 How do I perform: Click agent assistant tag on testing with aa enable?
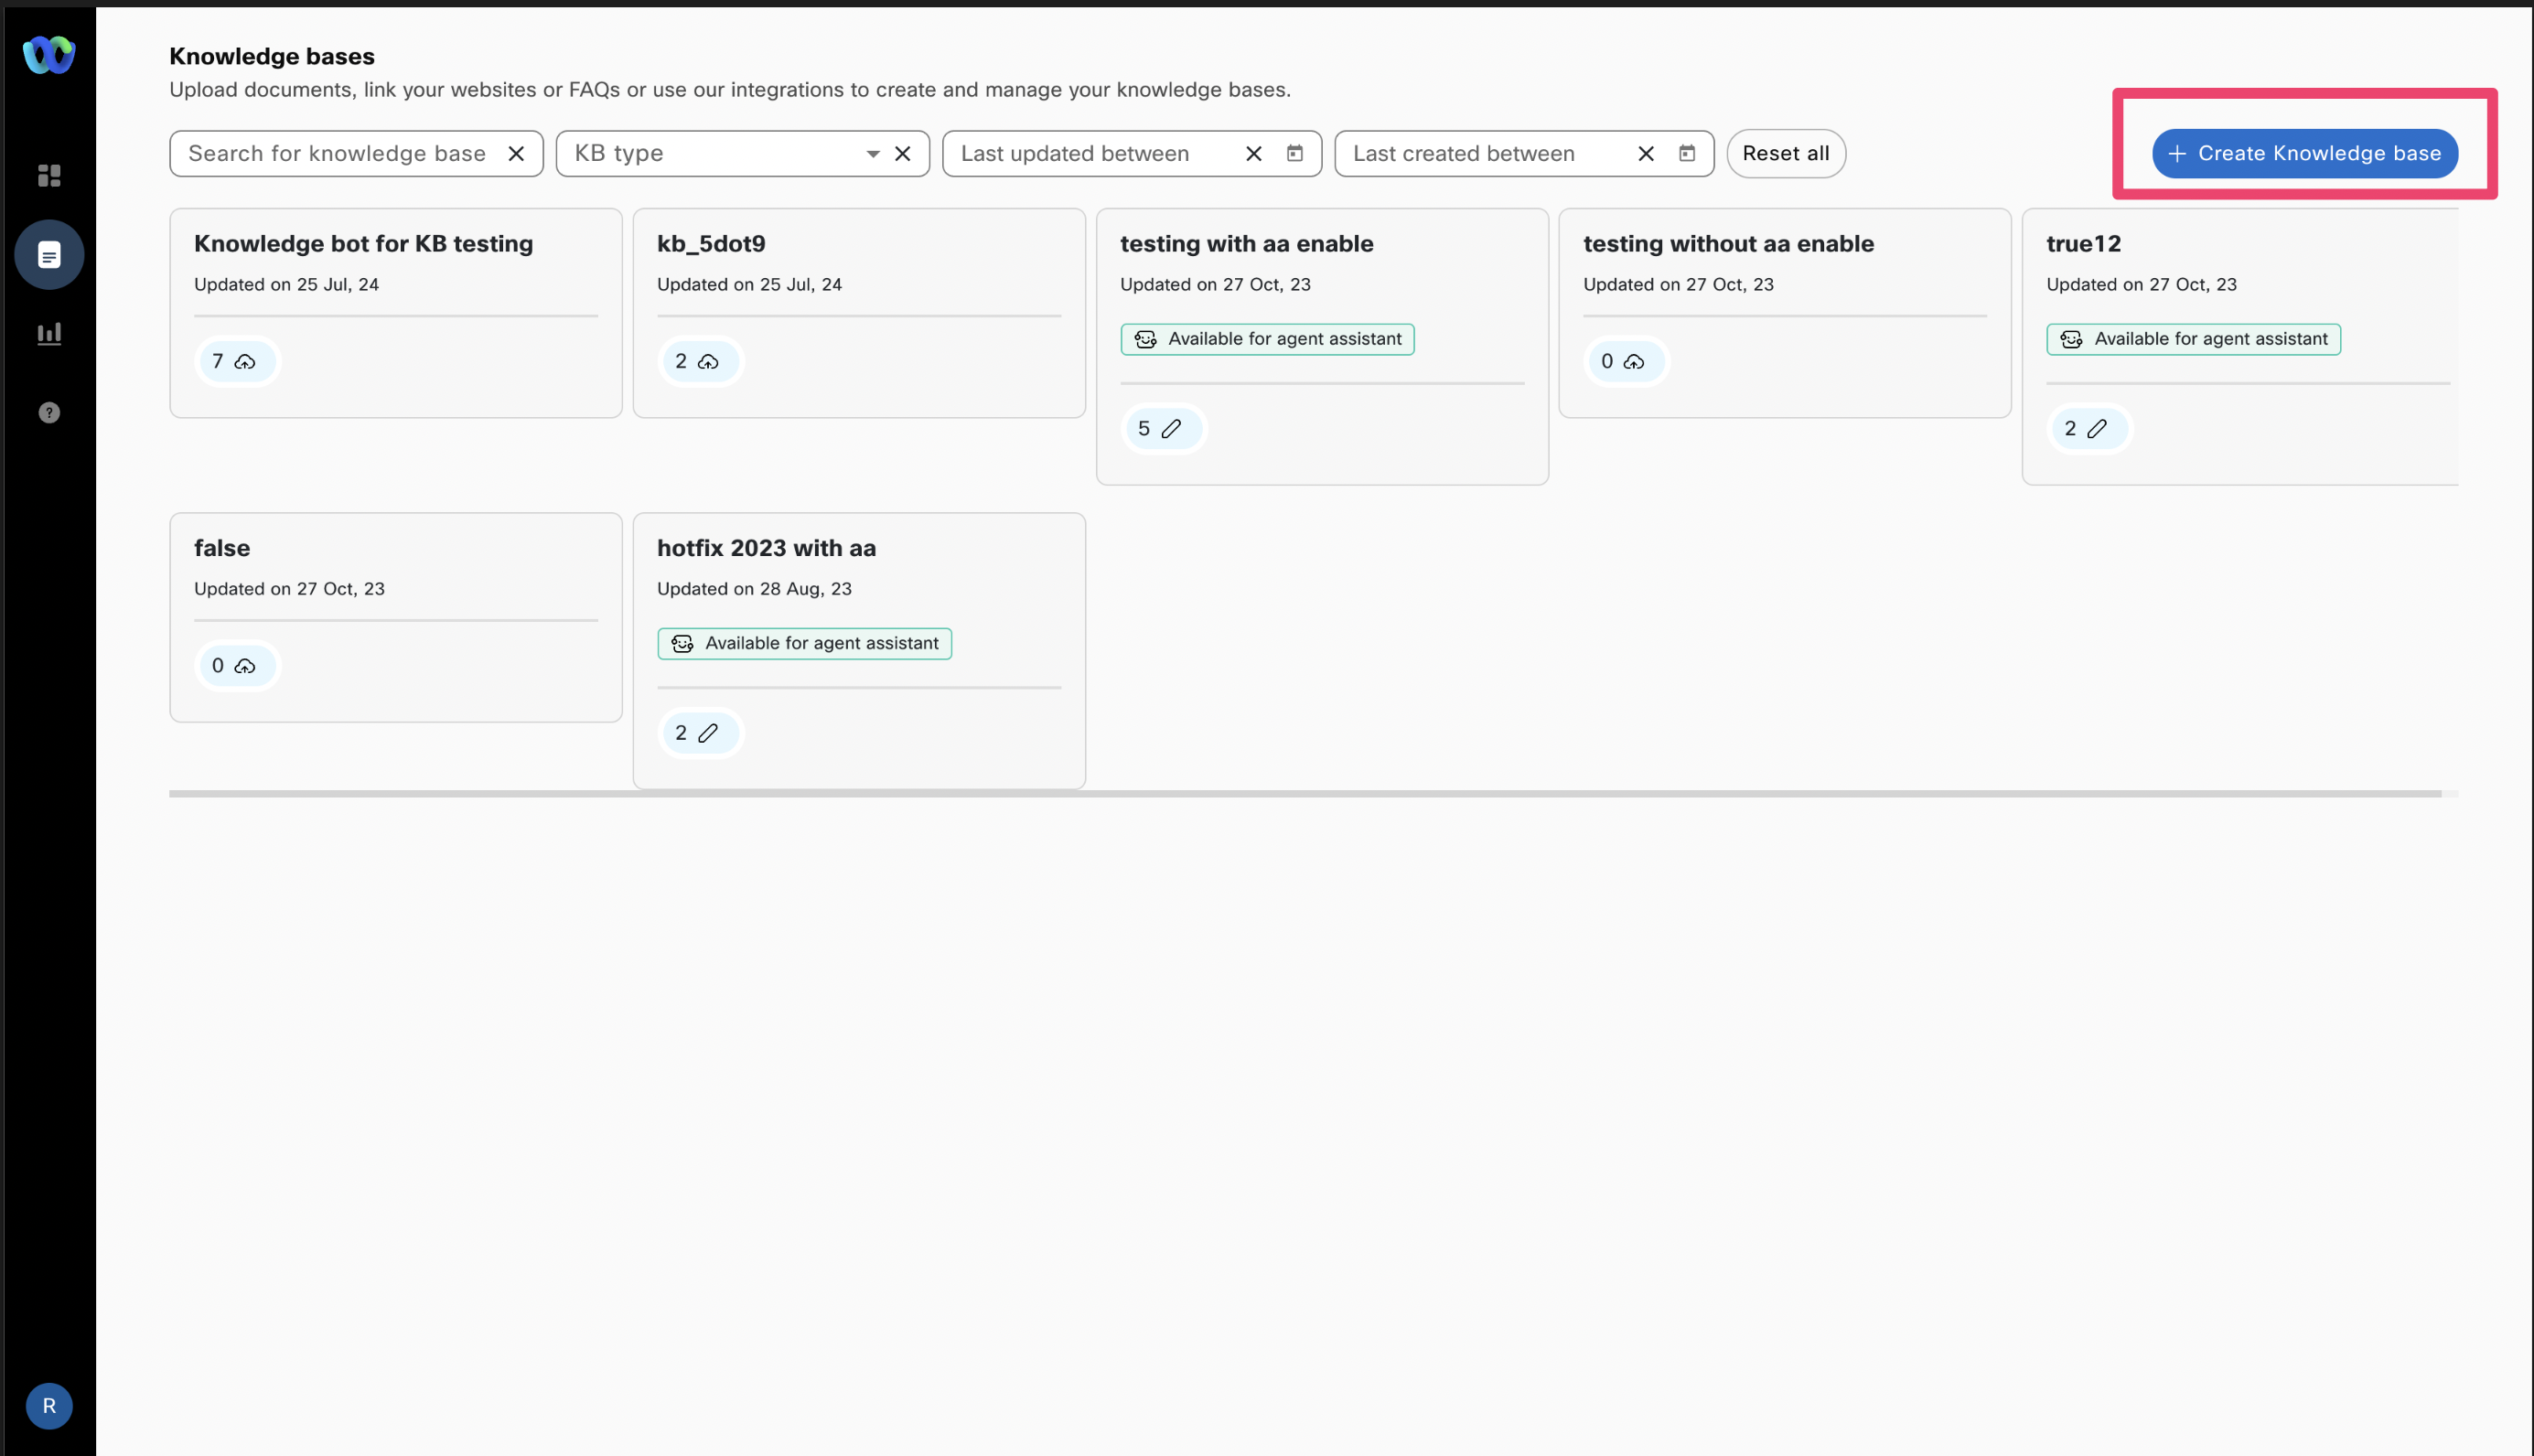click(1267, 339)
